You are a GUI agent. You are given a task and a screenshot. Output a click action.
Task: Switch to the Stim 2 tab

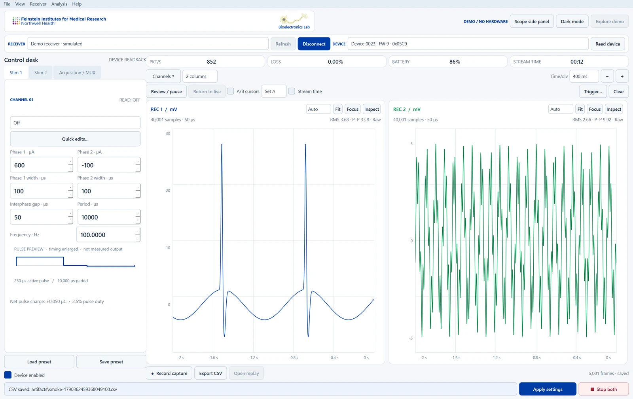click(40, 73)
